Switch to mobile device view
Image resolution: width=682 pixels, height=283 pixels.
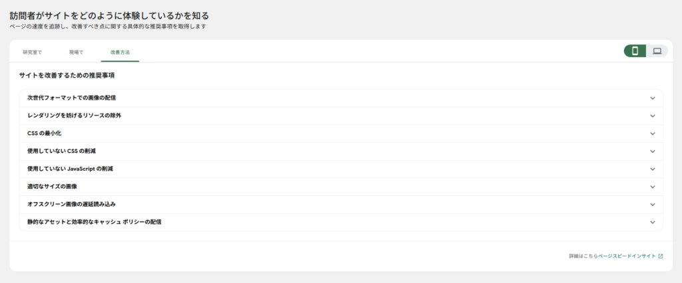click(635, 50)
